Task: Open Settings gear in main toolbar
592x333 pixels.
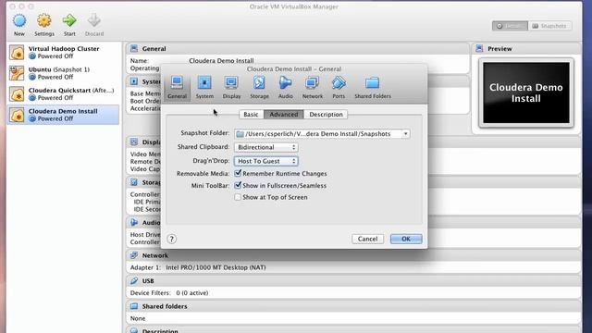Action: point(43,20)
